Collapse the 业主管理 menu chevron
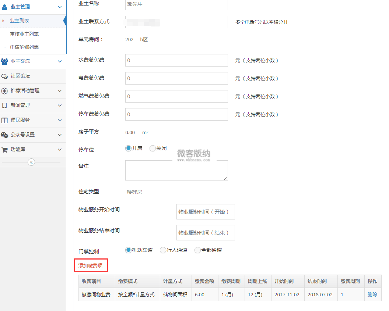Image resolution: width=389 pixels, height=311 pixels. 60,7
